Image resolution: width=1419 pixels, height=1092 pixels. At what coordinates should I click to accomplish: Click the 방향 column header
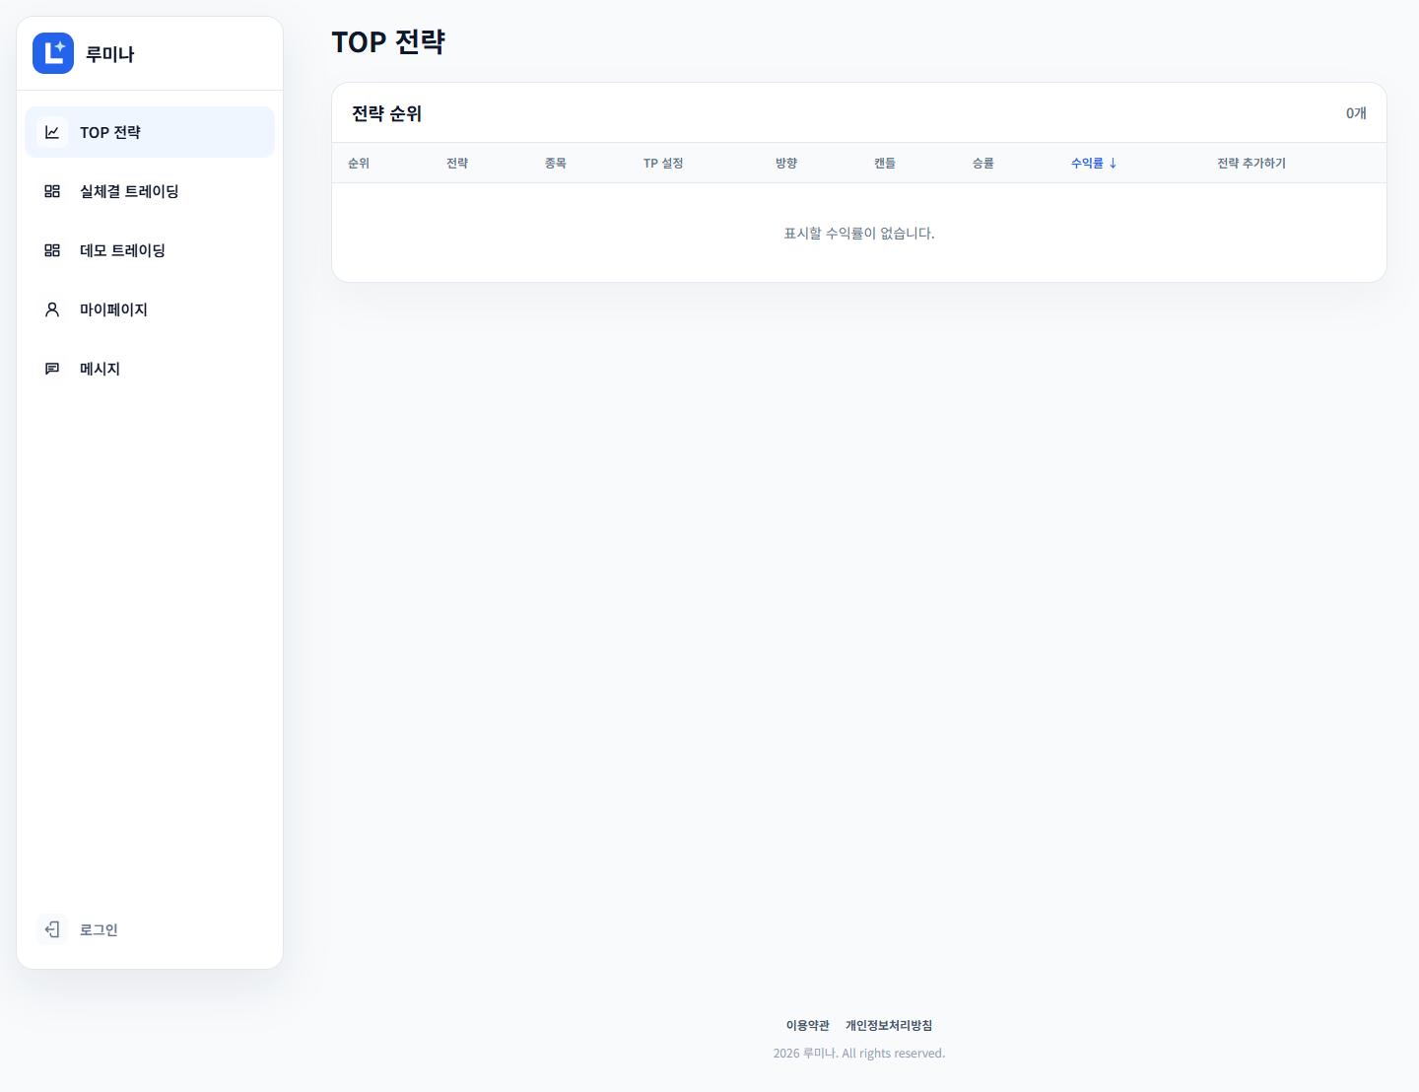tap(786, 163)
